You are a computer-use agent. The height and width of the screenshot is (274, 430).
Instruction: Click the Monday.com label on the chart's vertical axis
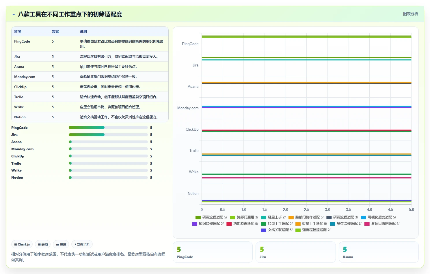188,108
